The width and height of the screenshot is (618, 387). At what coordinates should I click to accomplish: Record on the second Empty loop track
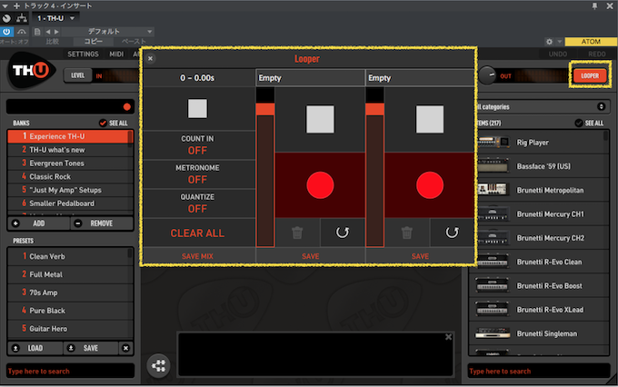[430, 184]
